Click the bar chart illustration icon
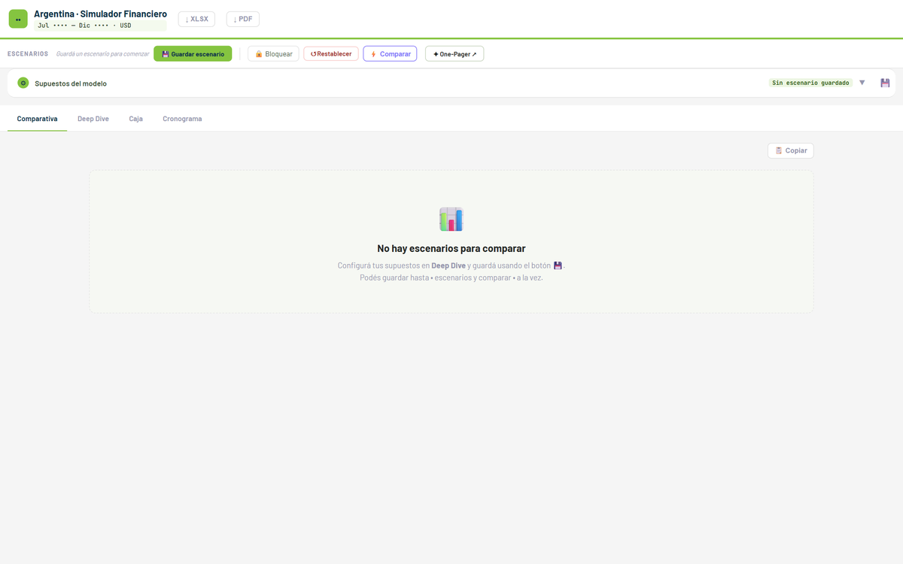 click(451, 219)
